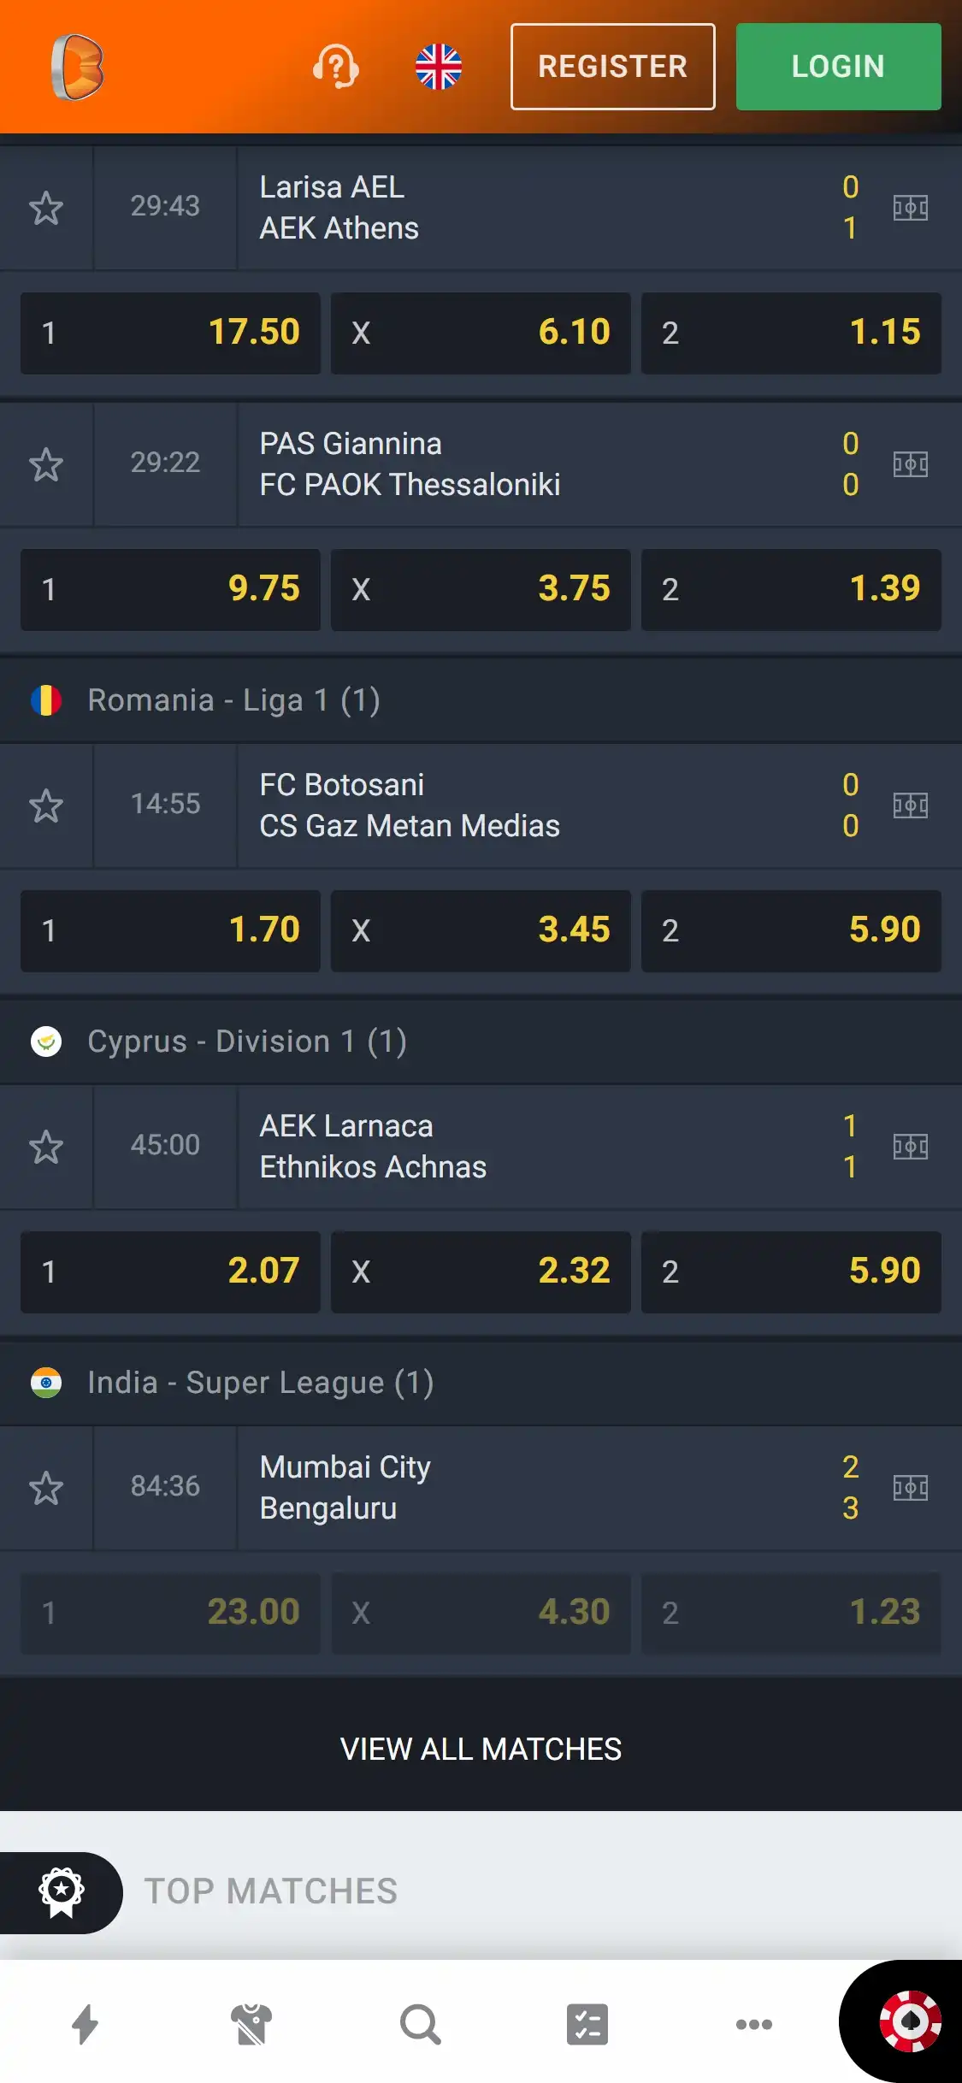
Task: Favorite the Larisa AEL match star
Action: pyautogui.click(x=46, y=208)
